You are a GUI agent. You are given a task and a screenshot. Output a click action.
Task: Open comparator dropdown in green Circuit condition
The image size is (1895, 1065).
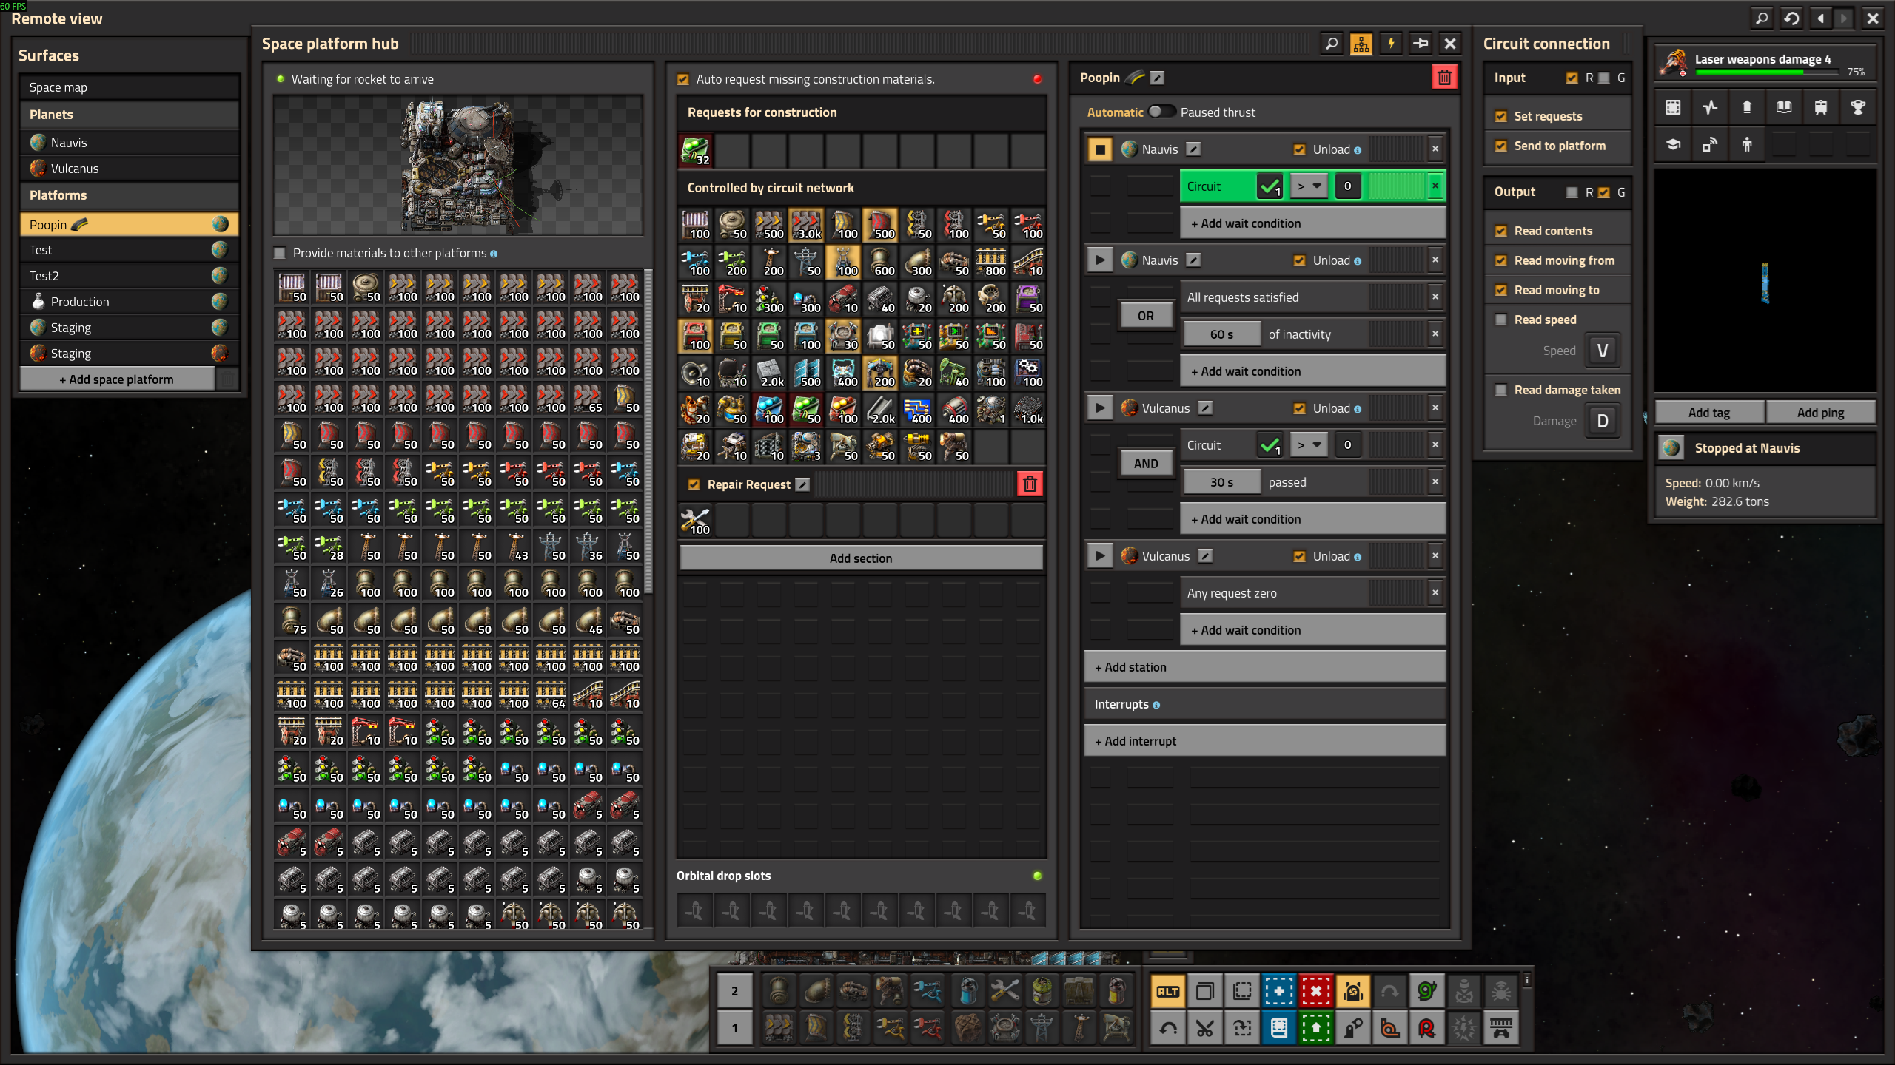(1308, 186)
